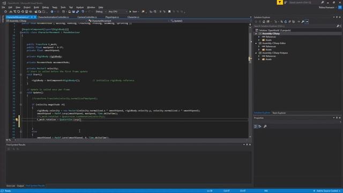Close the CharacterMovement.cs tab
The height and width of the screenshot is (193, 343).
point(35,17)
